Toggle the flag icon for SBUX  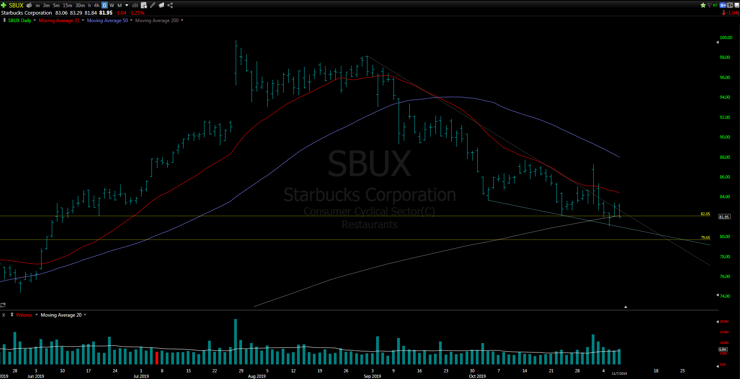710,5
